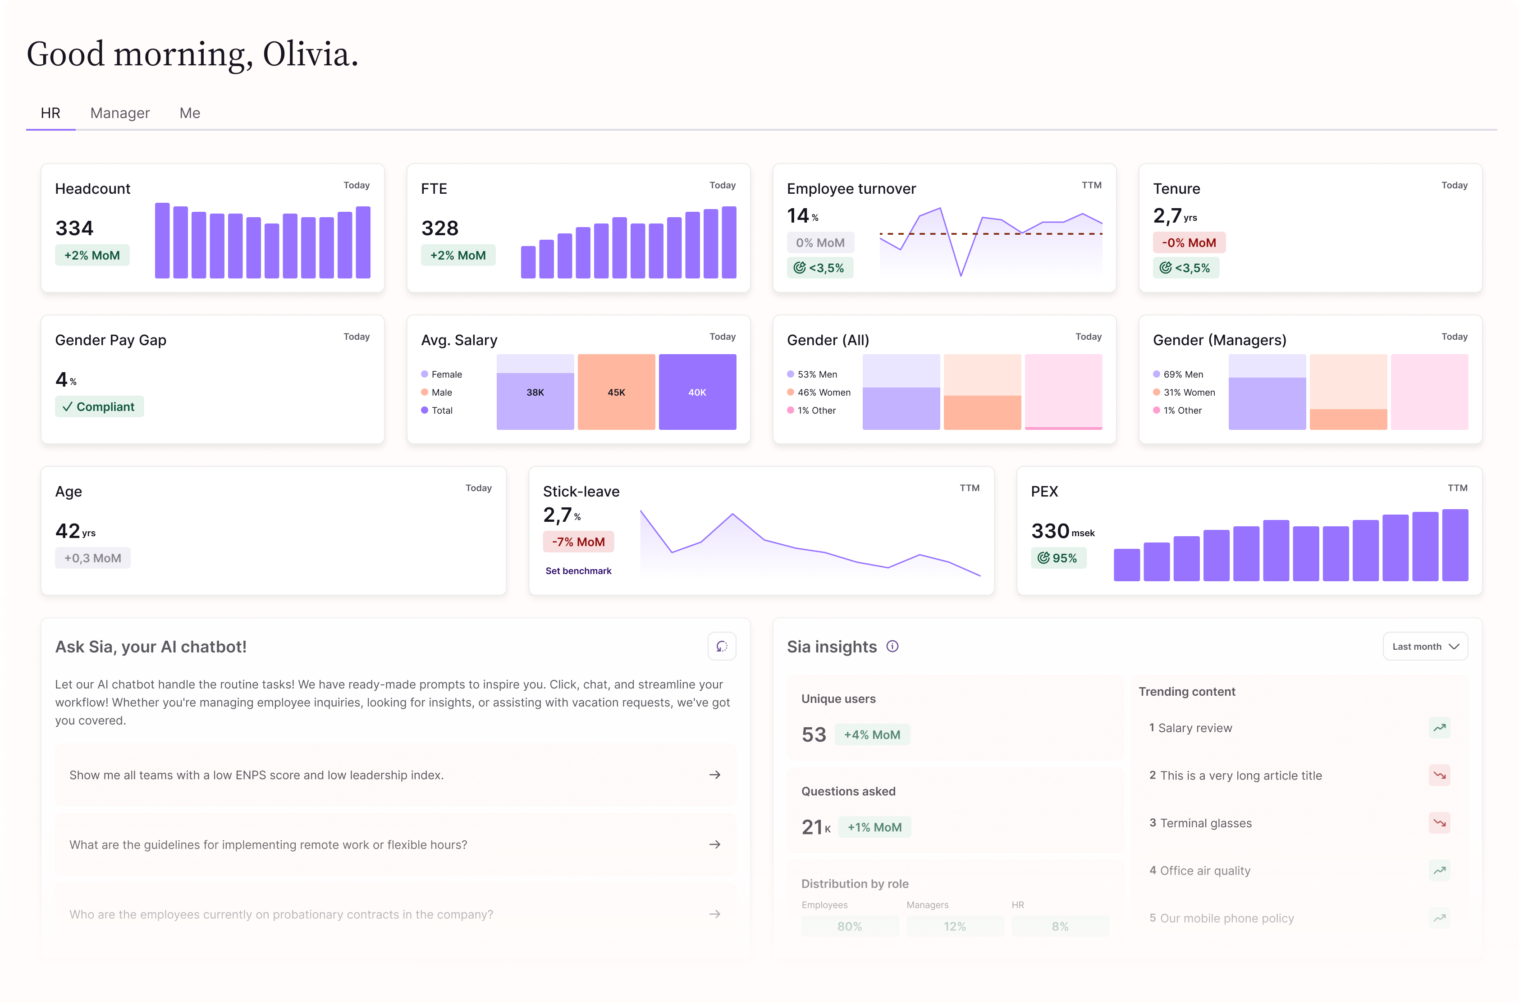
Task: Click the trending-up arrow beside Salary review
Action: [1440, 727]
